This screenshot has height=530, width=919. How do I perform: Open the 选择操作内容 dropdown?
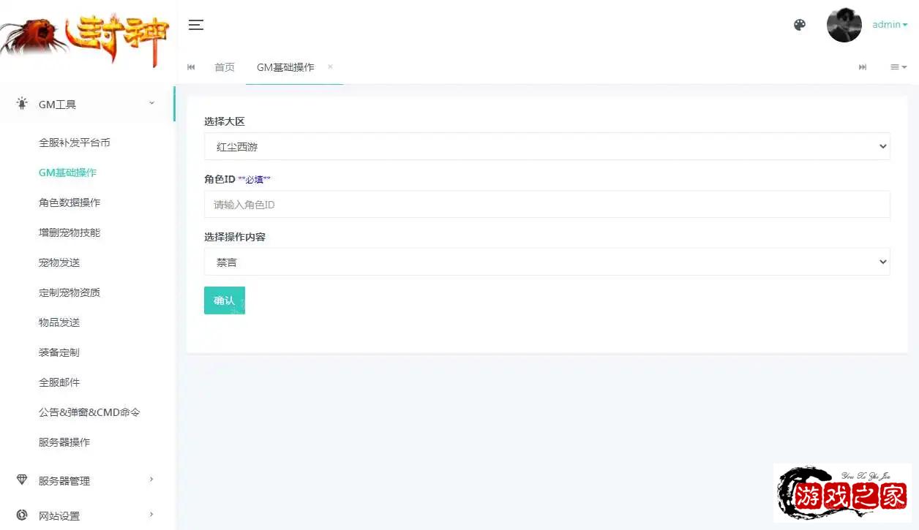click(547, 262)
